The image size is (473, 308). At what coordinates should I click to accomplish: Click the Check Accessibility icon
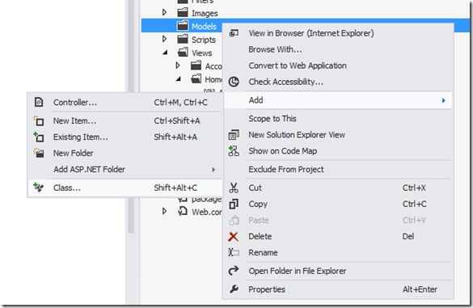coord(234,82)
